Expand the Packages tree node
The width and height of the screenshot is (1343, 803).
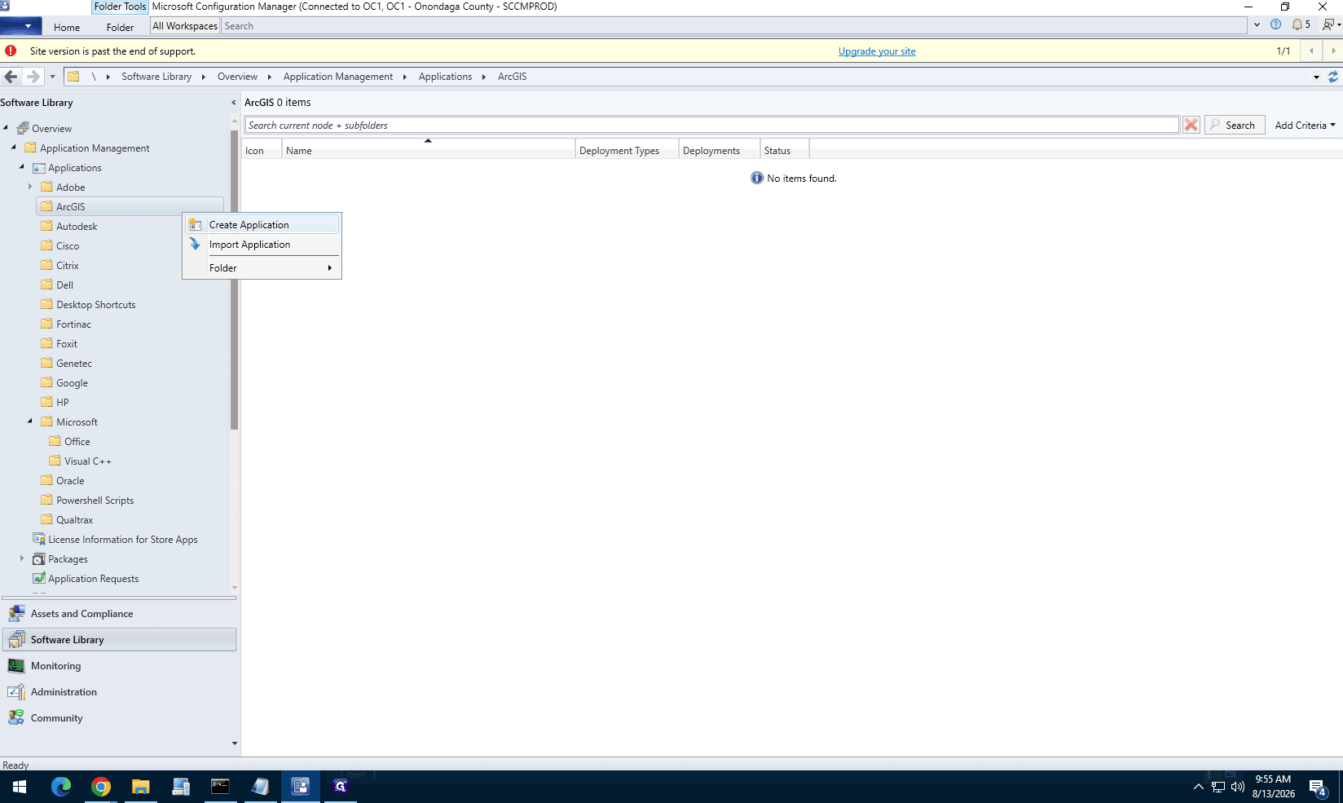pyautogui.click(x=22, y=558)
